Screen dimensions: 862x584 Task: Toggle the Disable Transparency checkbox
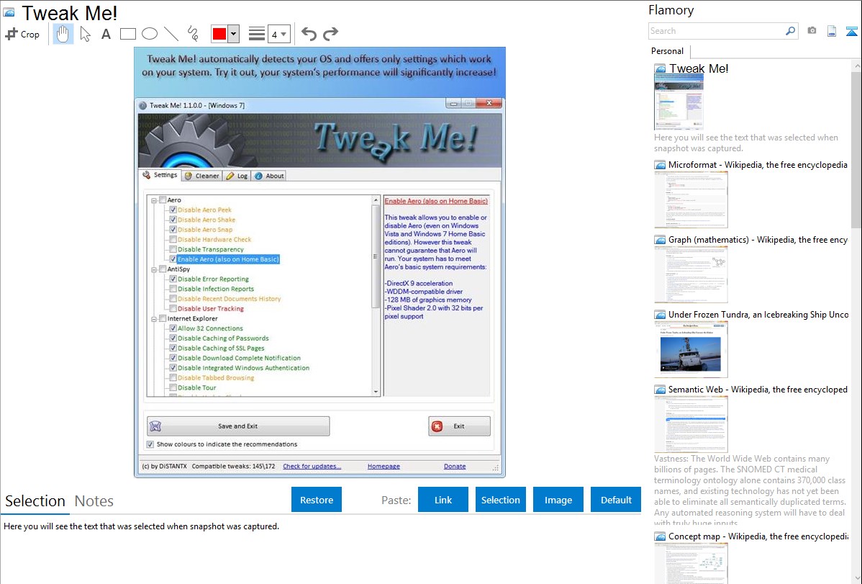tap(173, 249)
